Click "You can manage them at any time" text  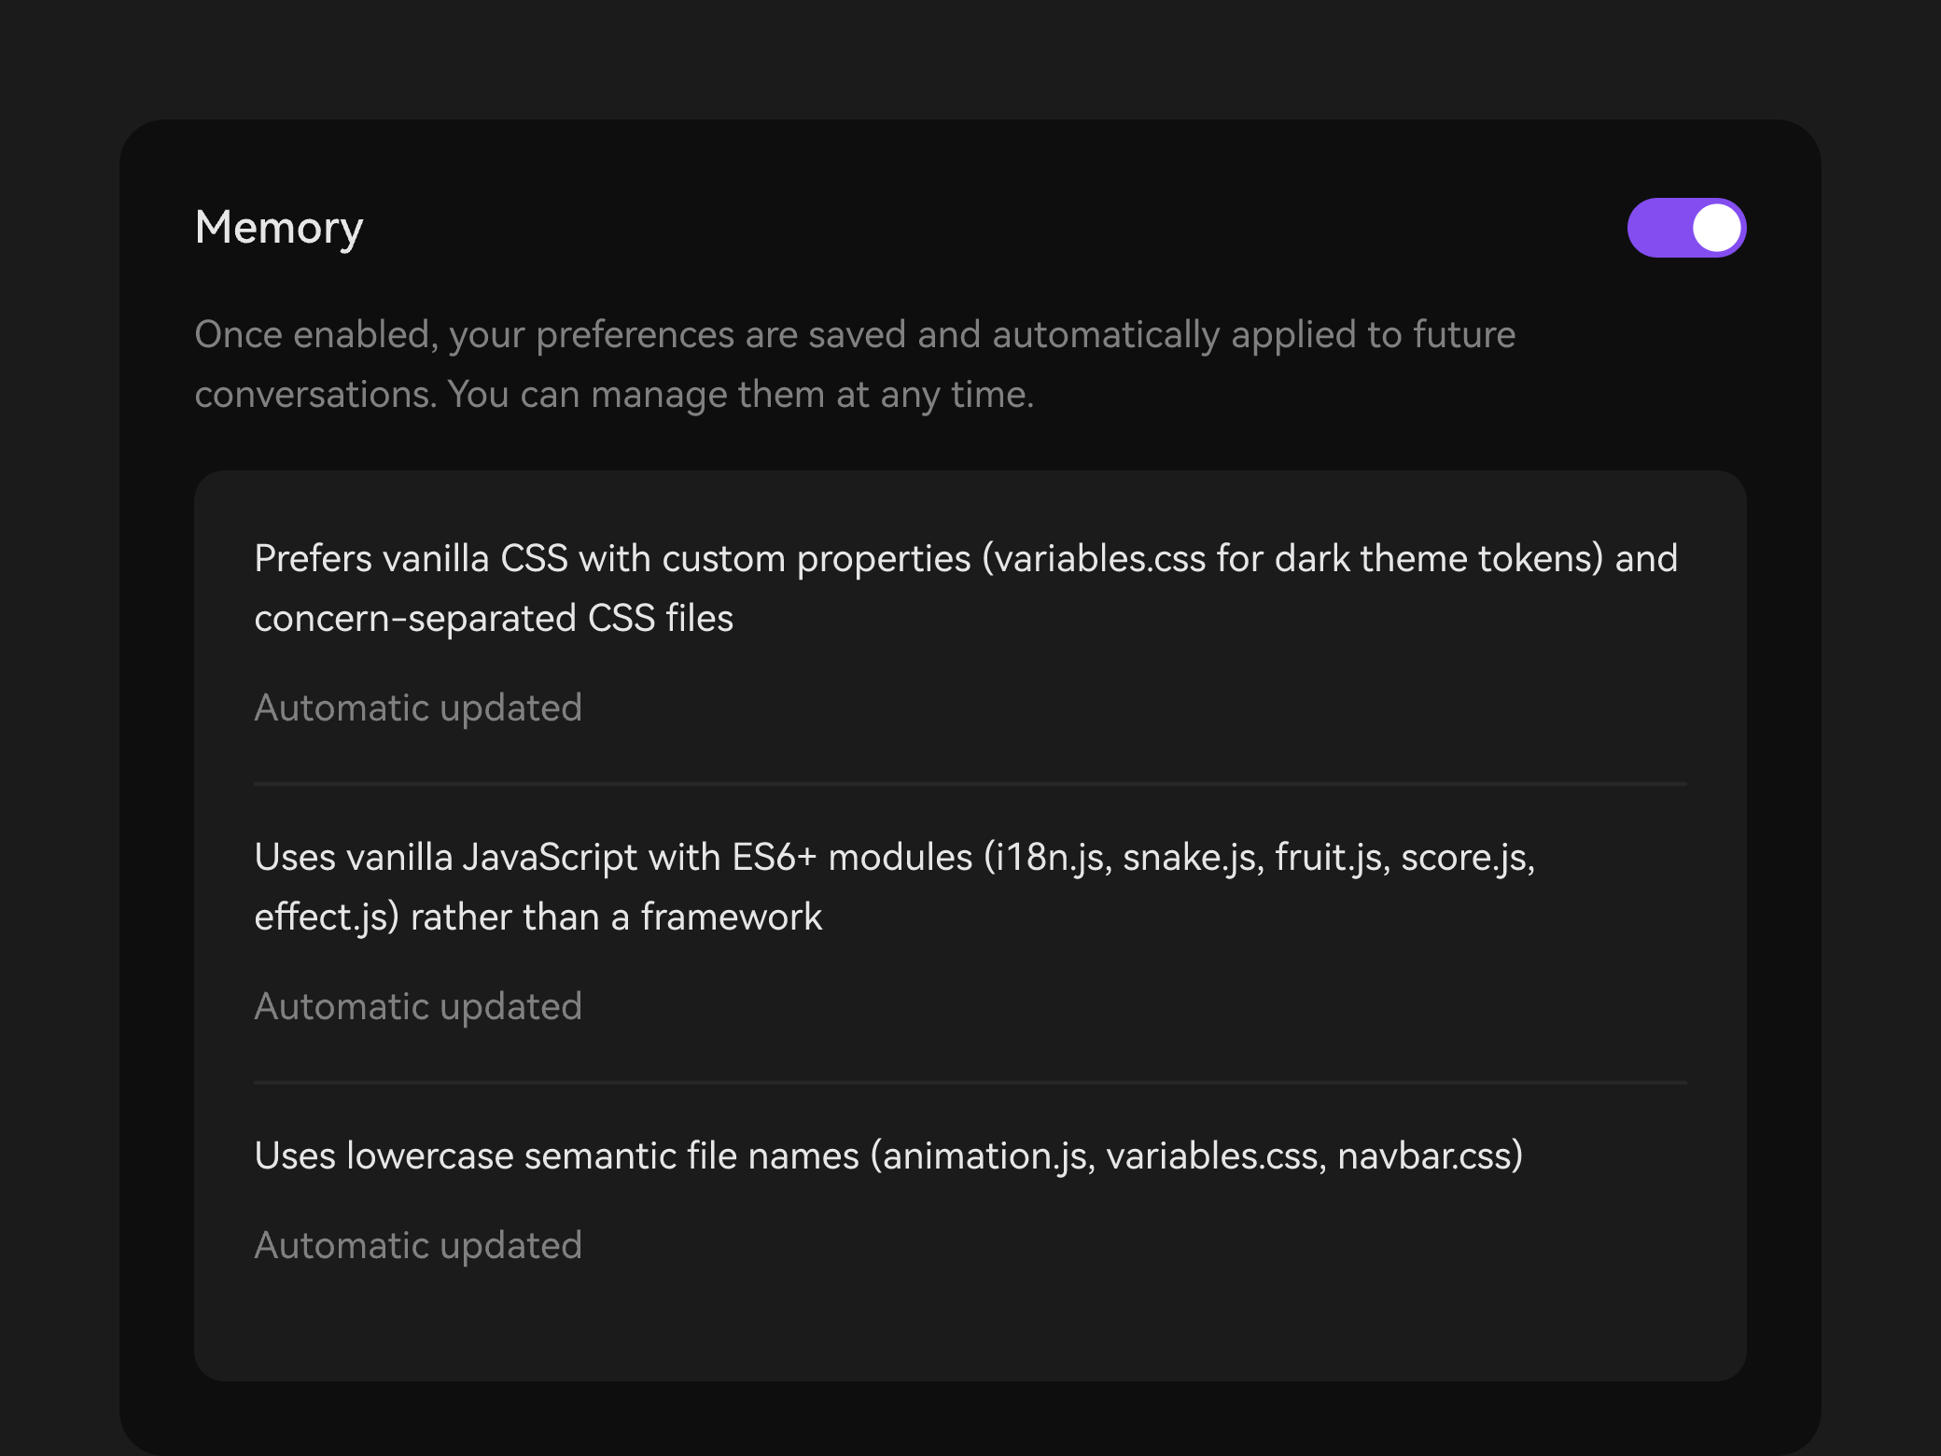coord(741,394)
